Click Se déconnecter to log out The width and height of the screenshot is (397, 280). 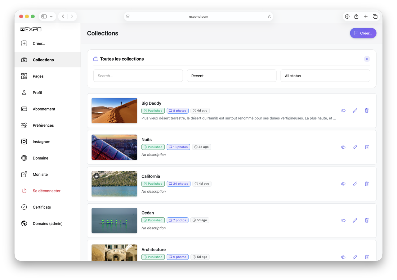pos(47,191)
